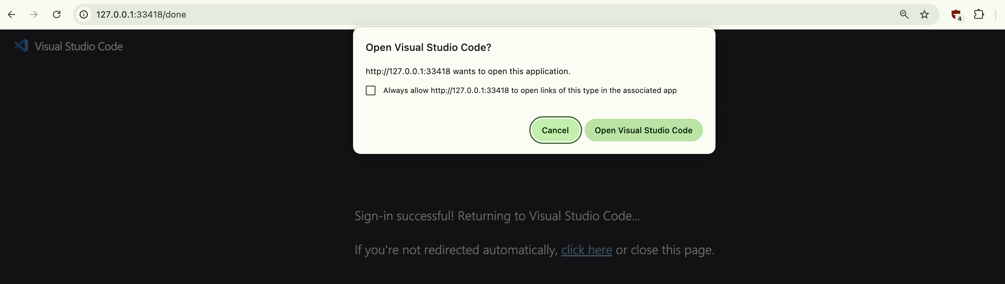1005x284 pixels.
Task: Click the Cancel button in dialog
Action: pos(555,130)
